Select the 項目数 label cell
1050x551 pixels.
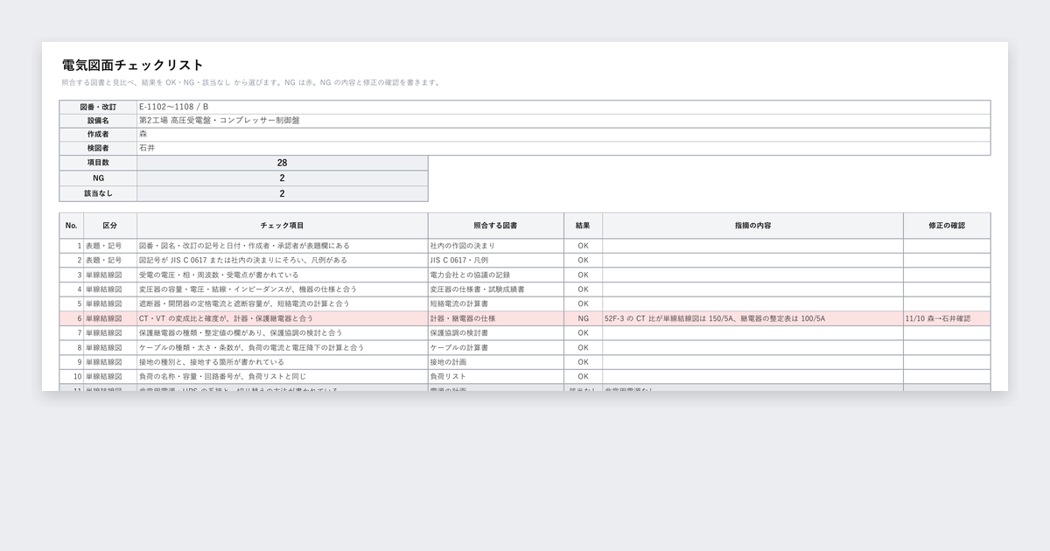pyautogui.click(x=98, y=164)
